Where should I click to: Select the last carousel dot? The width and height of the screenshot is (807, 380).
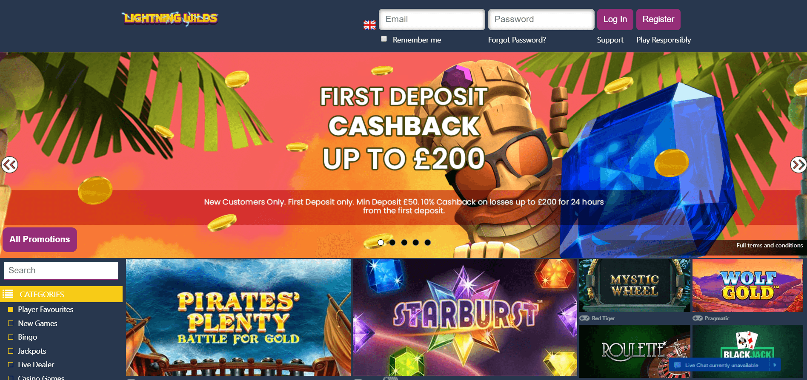click(427, 242)
